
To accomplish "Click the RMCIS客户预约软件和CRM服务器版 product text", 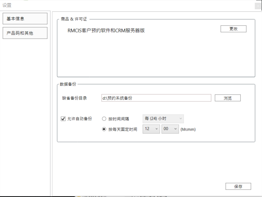I will tap(106, 30).
